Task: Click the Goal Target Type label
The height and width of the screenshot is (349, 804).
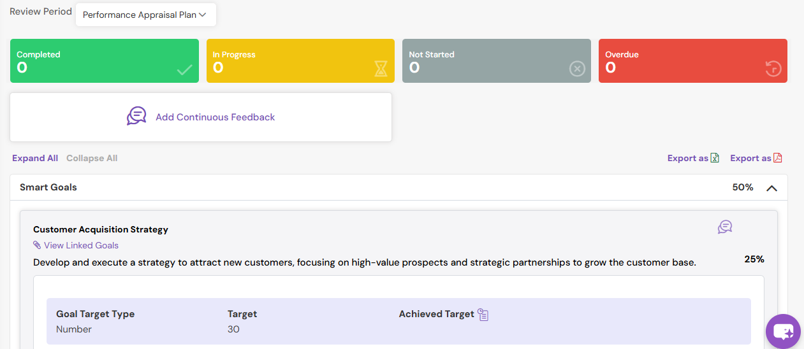Action: point(96,314)
